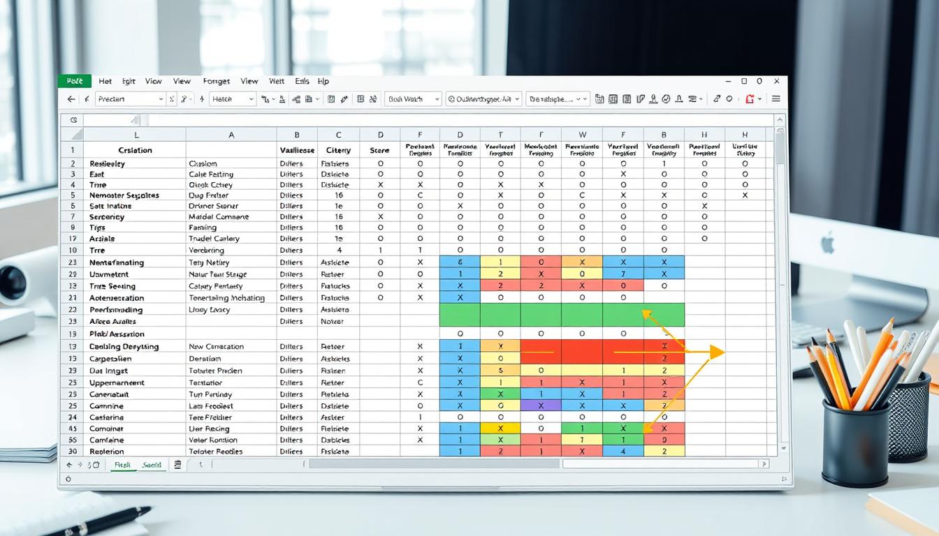Click the back arrow in the toolbar

(x=71, y=99)
